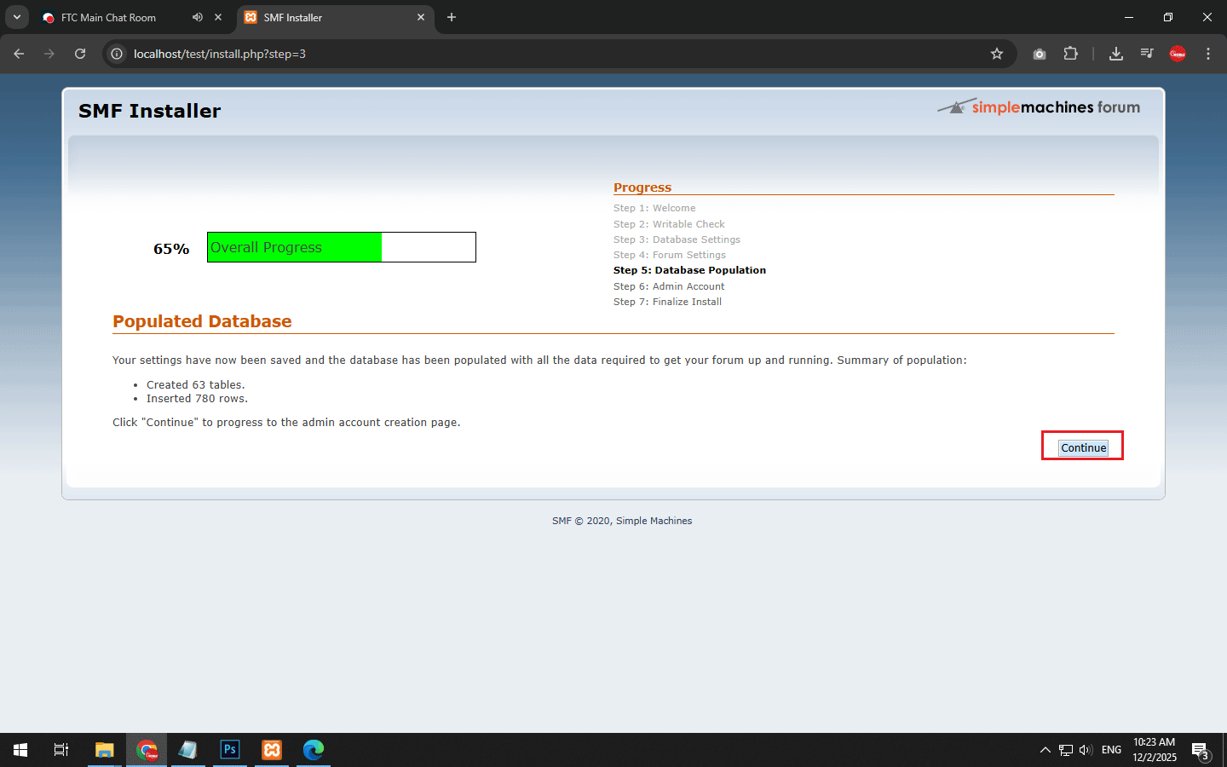
Task: Open XAMPP from the taskbar
Action: [272, 750]
